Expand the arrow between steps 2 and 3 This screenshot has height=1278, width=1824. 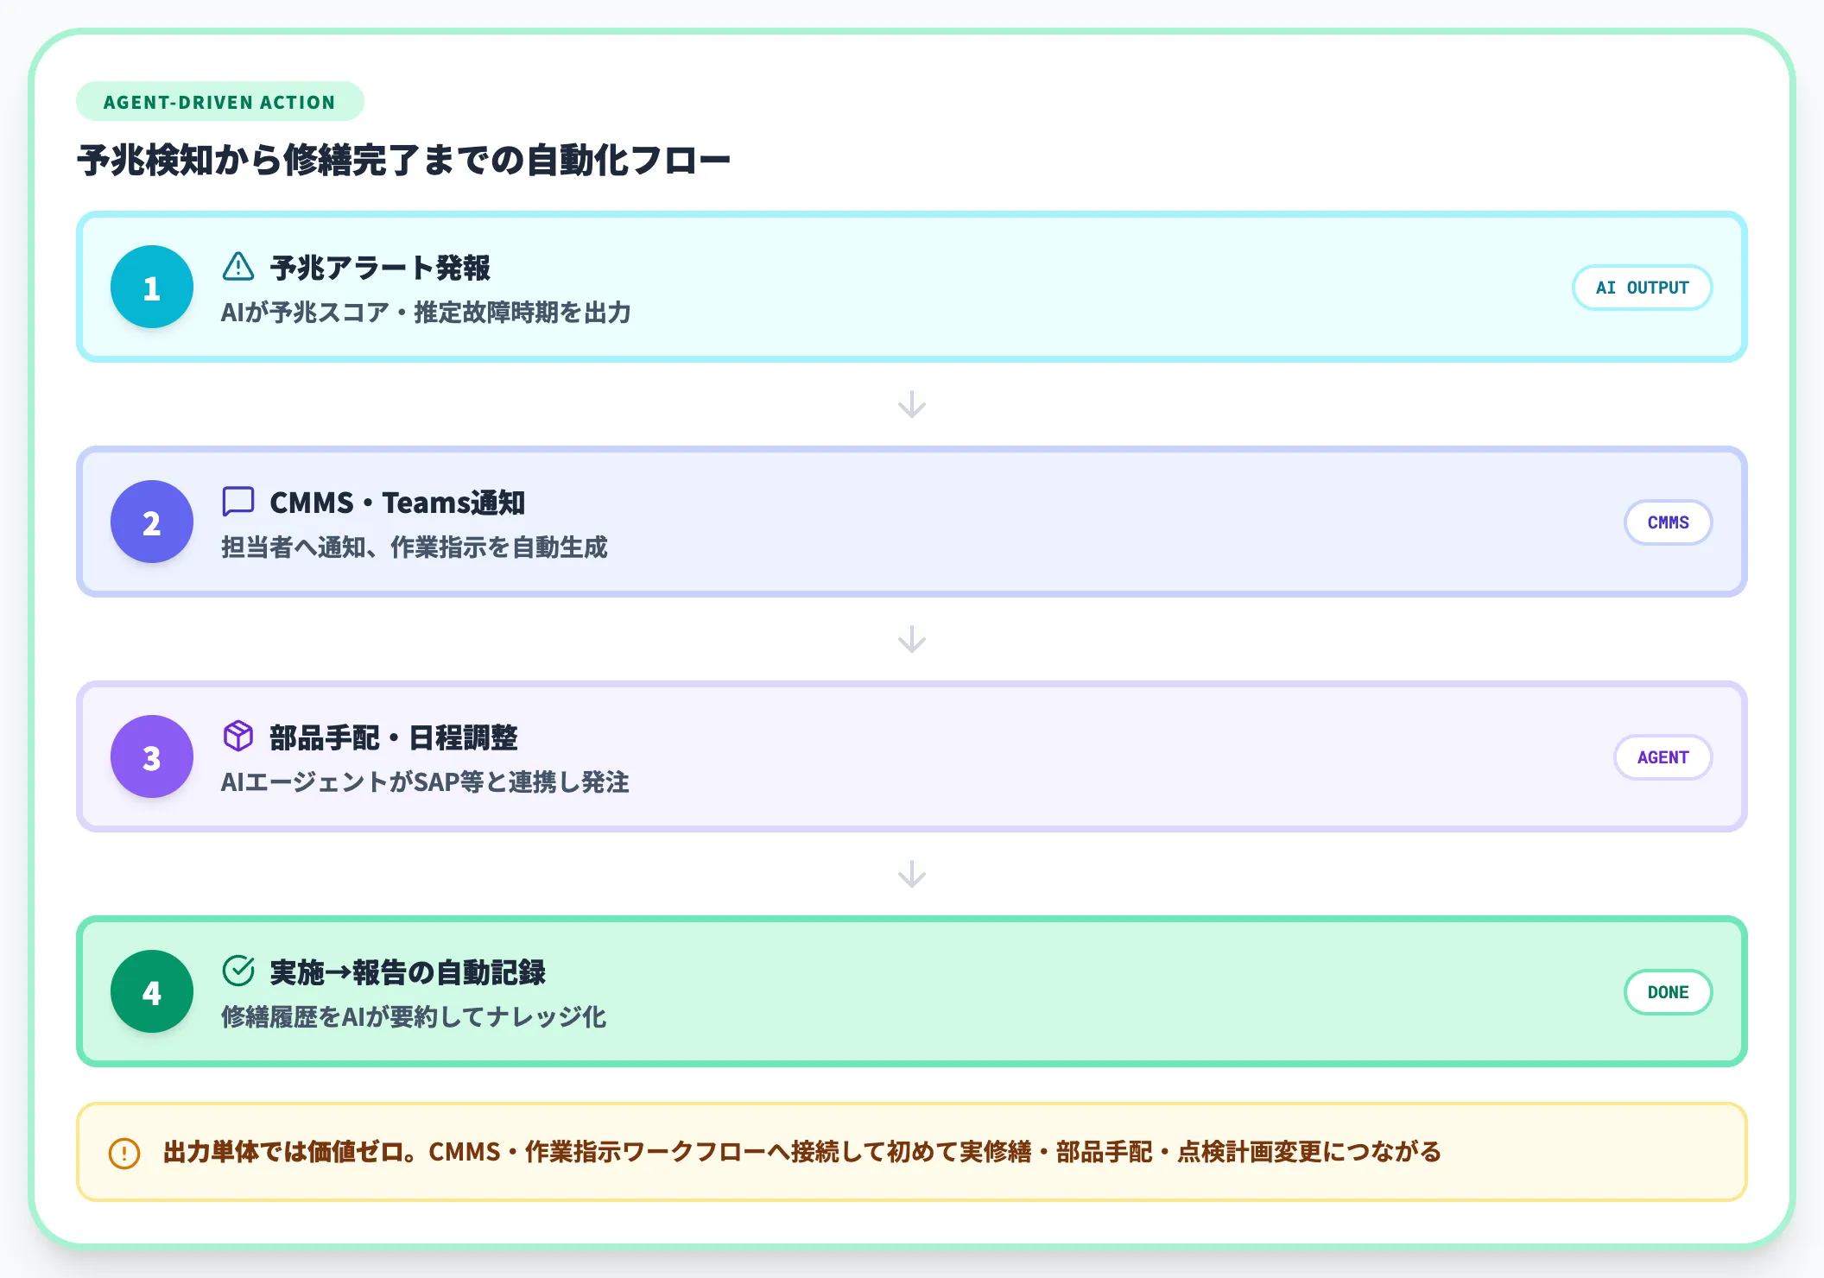[912, 640]
